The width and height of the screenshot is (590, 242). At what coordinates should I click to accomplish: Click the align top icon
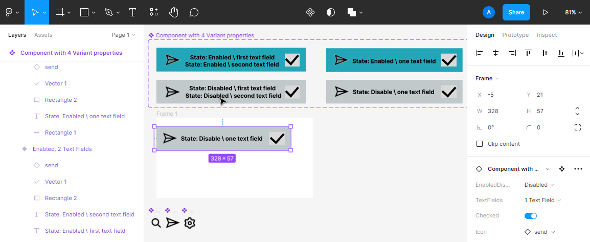coord(528,53)
